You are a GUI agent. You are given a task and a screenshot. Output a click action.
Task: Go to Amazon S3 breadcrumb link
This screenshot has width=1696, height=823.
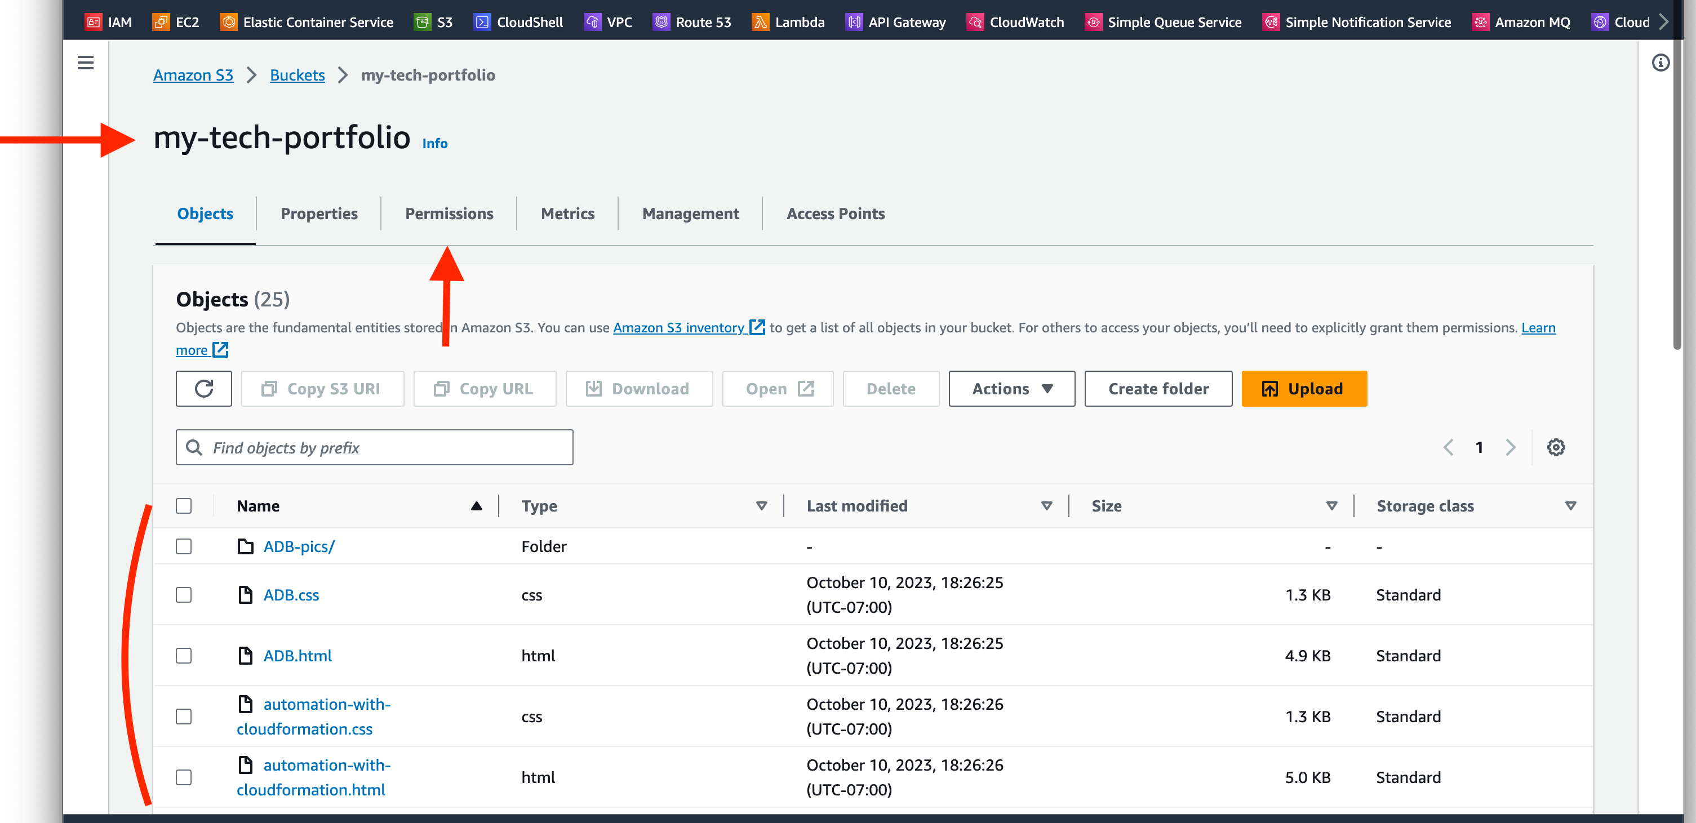pos(193,75)
